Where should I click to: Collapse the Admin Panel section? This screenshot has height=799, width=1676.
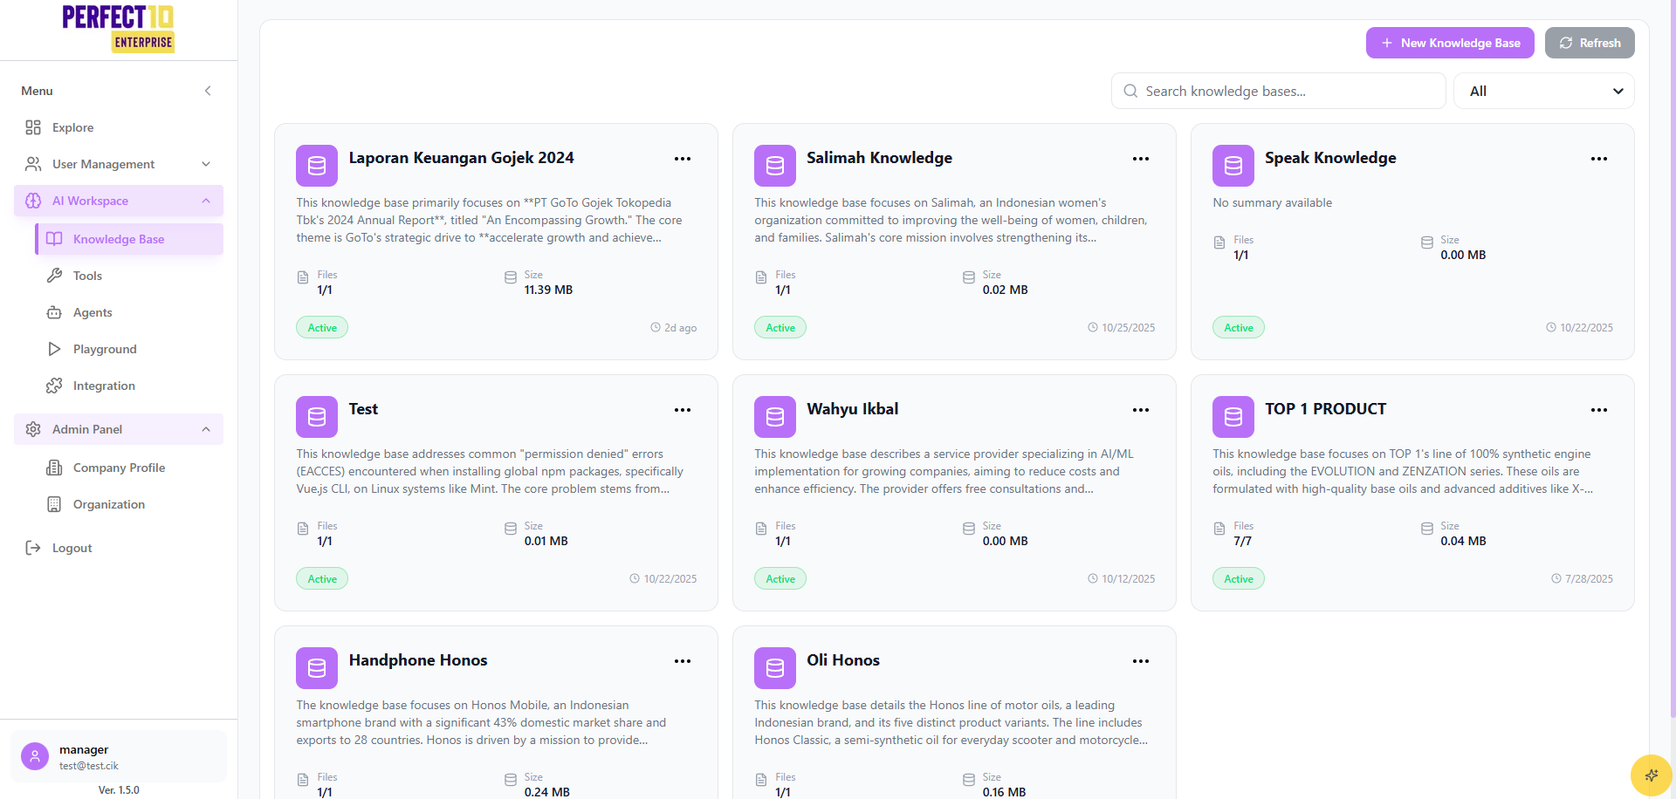119,429
